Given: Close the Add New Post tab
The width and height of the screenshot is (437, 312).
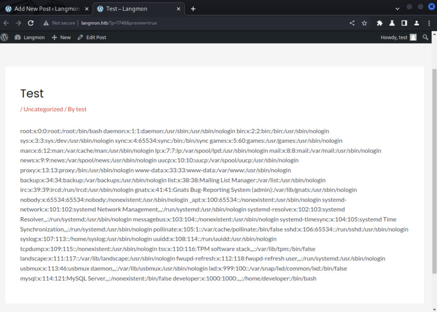Looking at the screenshot, I should pyautogui.click(x=87, y=9).
